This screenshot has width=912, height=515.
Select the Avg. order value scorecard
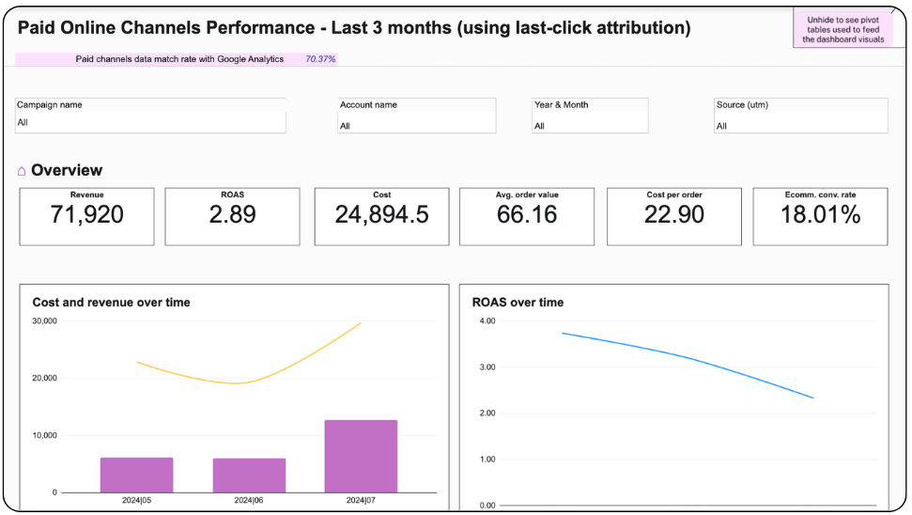pos(526,216)
